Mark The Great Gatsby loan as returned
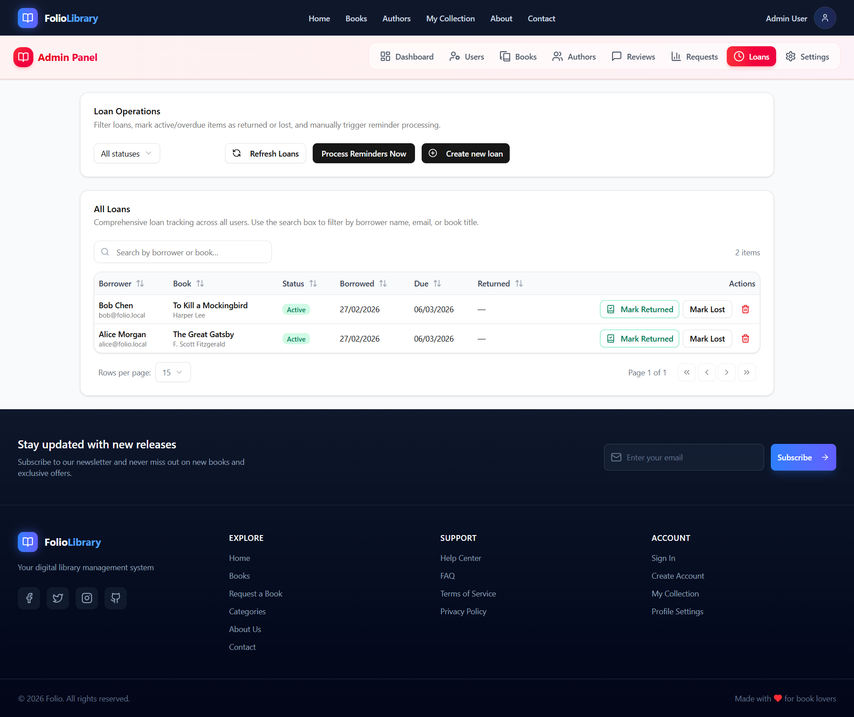854x717 pixels. pyautogui.click(x=639, y=338)
